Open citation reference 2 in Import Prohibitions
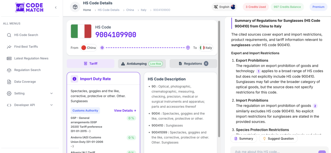 (315, 106)
